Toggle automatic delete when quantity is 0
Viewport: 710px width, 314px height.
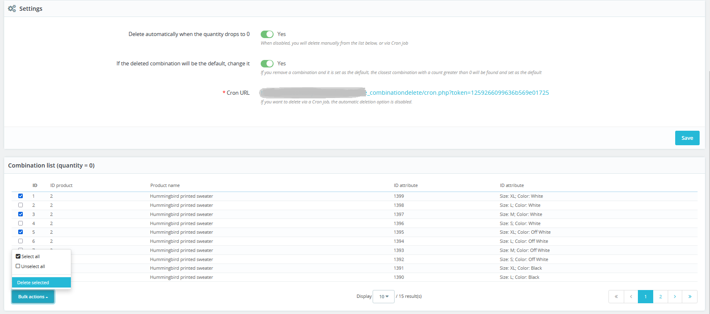point(267,34)
